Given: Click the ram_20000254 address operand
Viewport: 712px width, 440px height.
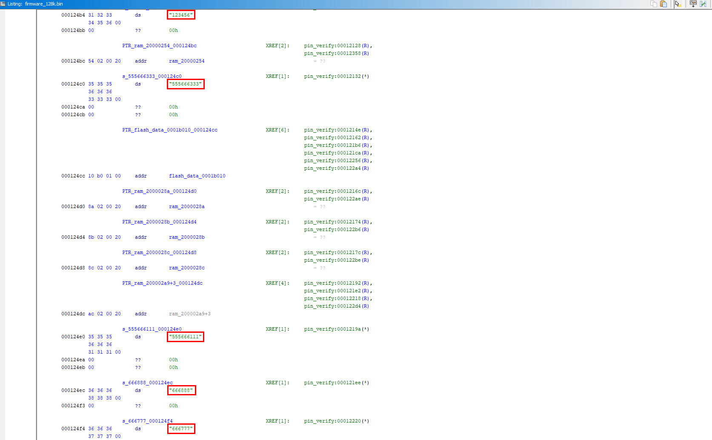Looking at the screenshot, I should click(x=186, y=61).
